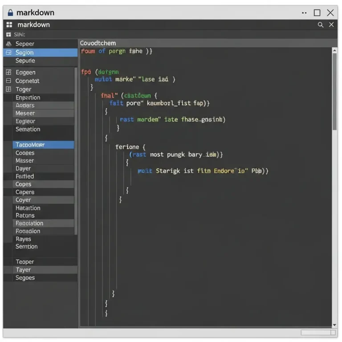Select the Tayer row
The image size is (342, 342).
(x=45, y=270)
